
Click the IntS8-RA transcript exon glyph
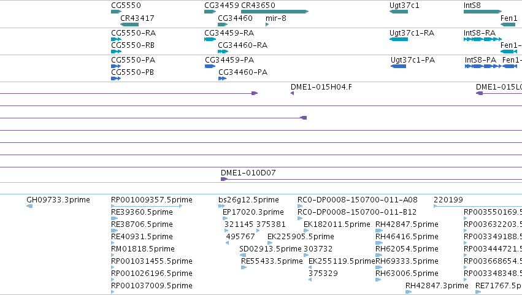483,39
